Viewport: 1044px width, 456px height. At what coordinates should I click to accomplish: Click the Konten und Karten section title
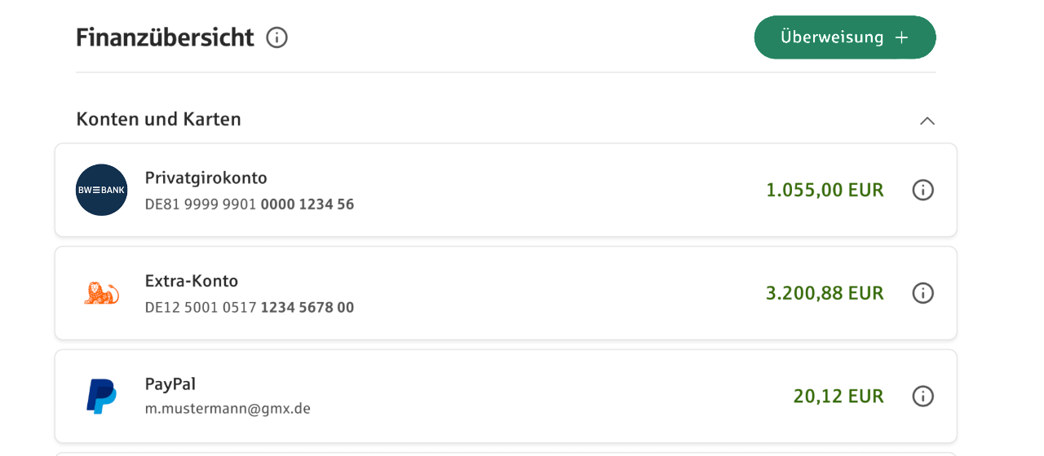tap(158, 119)
